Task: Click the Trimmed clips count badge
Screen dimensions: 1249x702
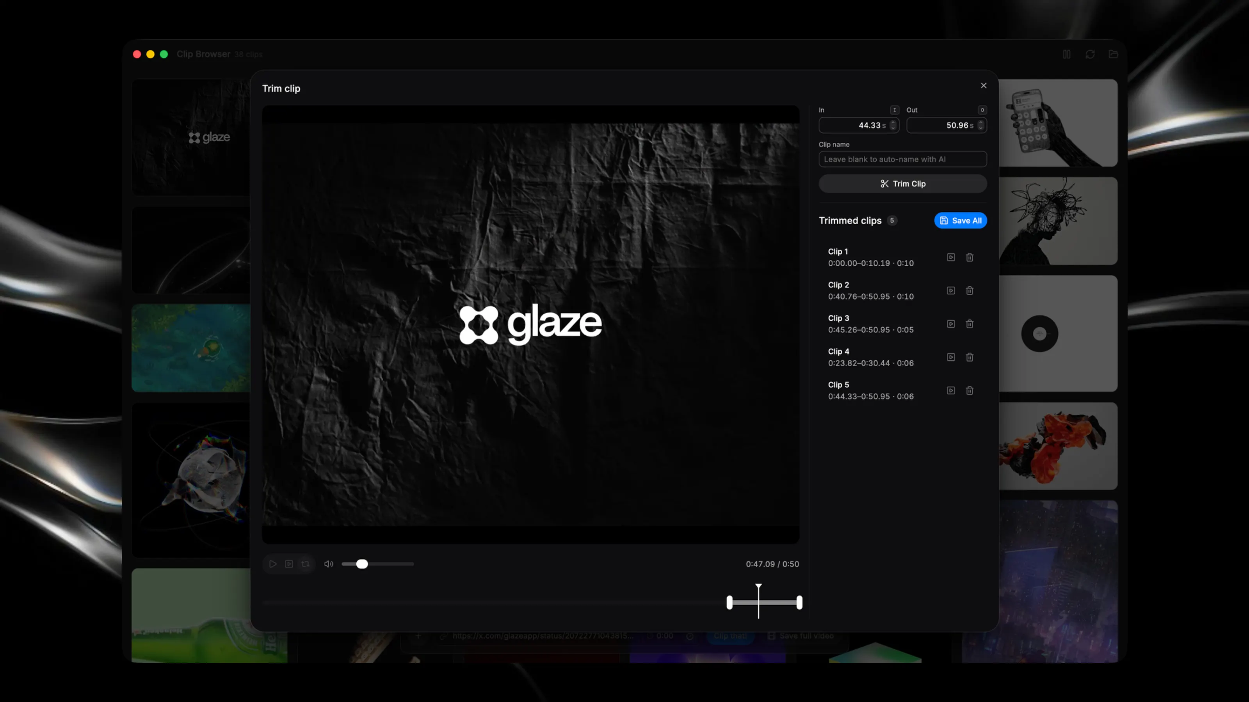Action: [x=891, y=220]
